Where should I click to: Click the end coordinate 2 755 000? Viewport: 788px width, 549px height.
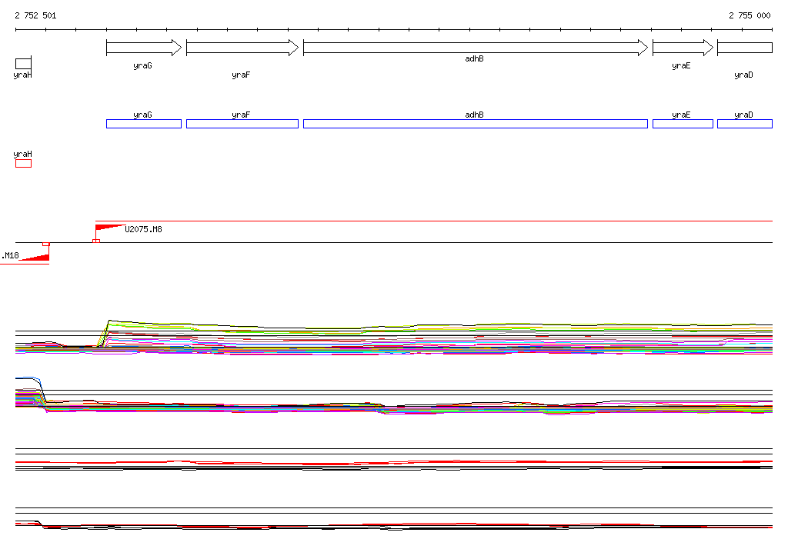click(749, 15)
